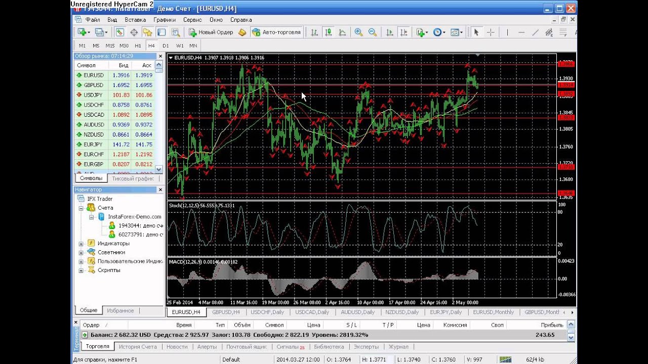Open the Справка menu
This screenshot has height=364, width=648.
click(241, 20)
